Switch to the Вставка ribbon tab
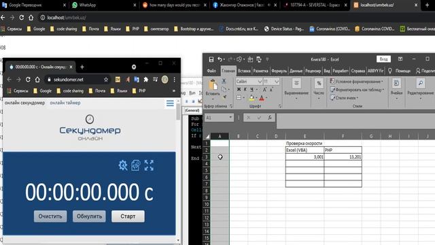The image size is (435, 245). [244, 71]
